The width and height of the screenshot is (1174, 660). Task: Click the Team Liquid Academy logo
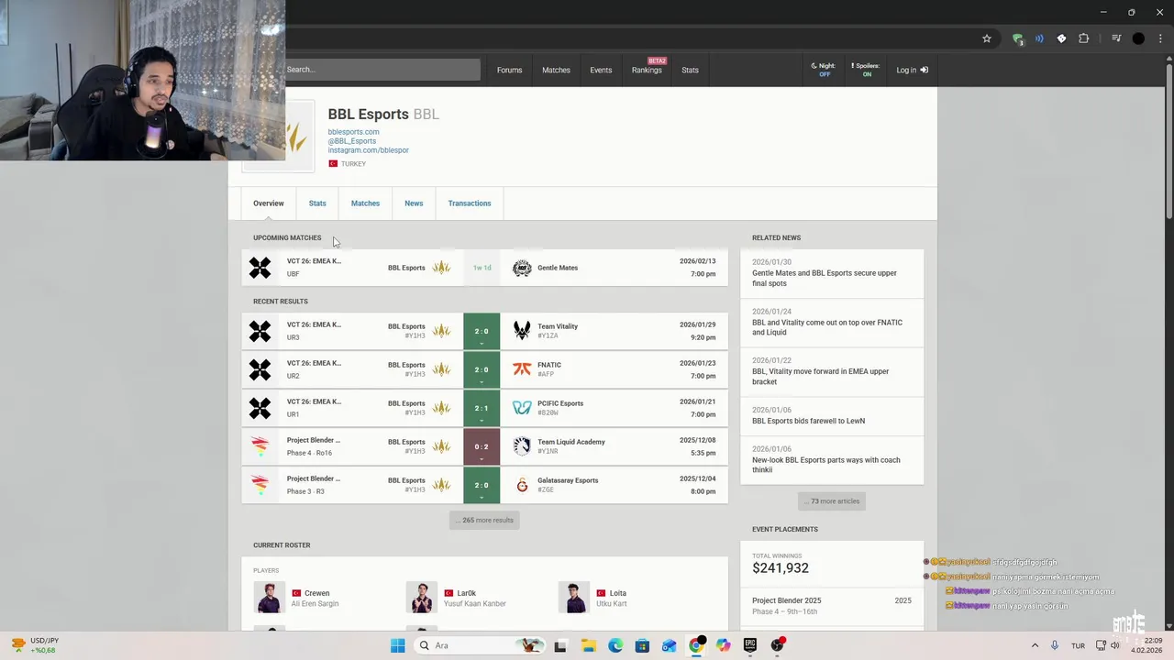pyautogui.click(x=522, y=446)
